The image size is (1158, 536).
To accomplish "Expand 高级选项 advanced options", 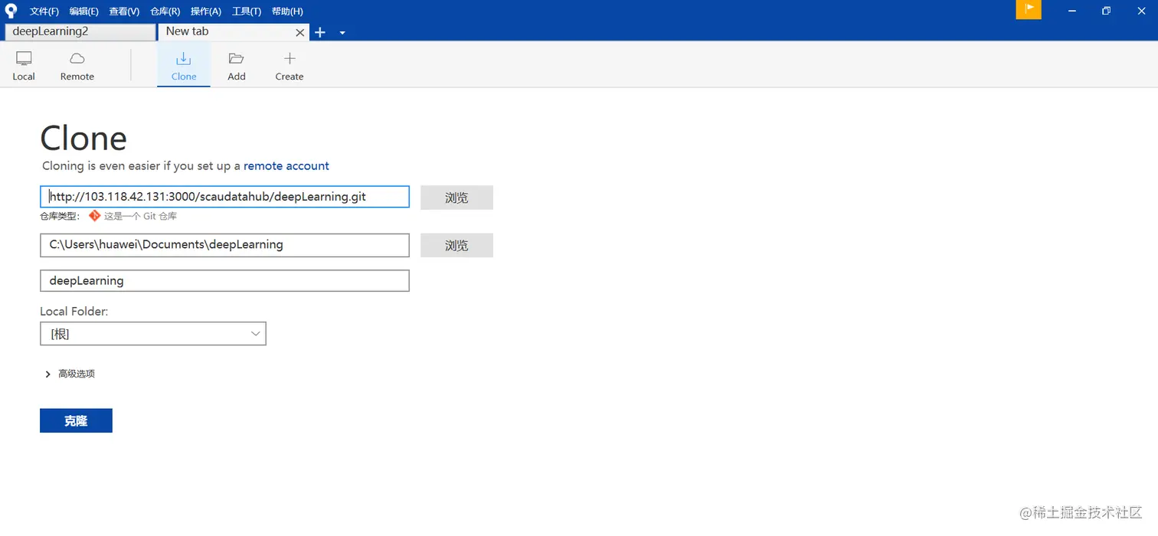I will tap(70, 374).
